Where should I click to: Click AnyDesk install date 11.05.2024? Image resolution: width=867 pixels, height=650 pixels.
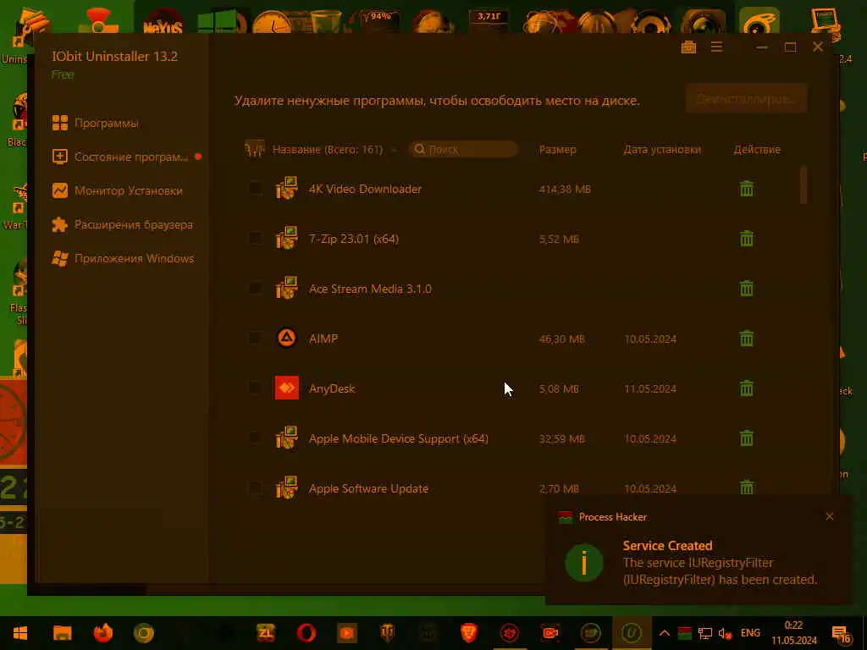coord(650,389)
